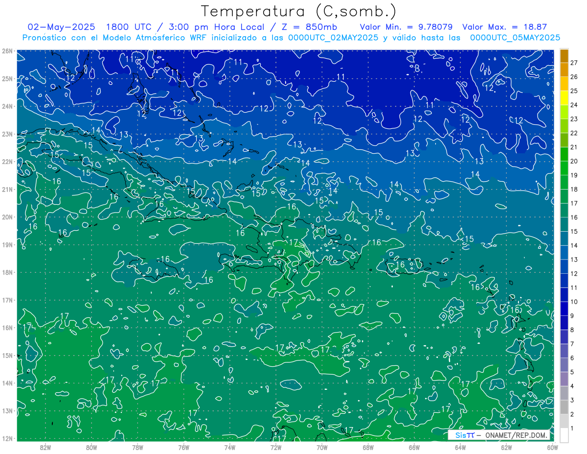Click the "64W" longitude axis label
Screen dimensions: 587x454
click(x=460, y=447)
